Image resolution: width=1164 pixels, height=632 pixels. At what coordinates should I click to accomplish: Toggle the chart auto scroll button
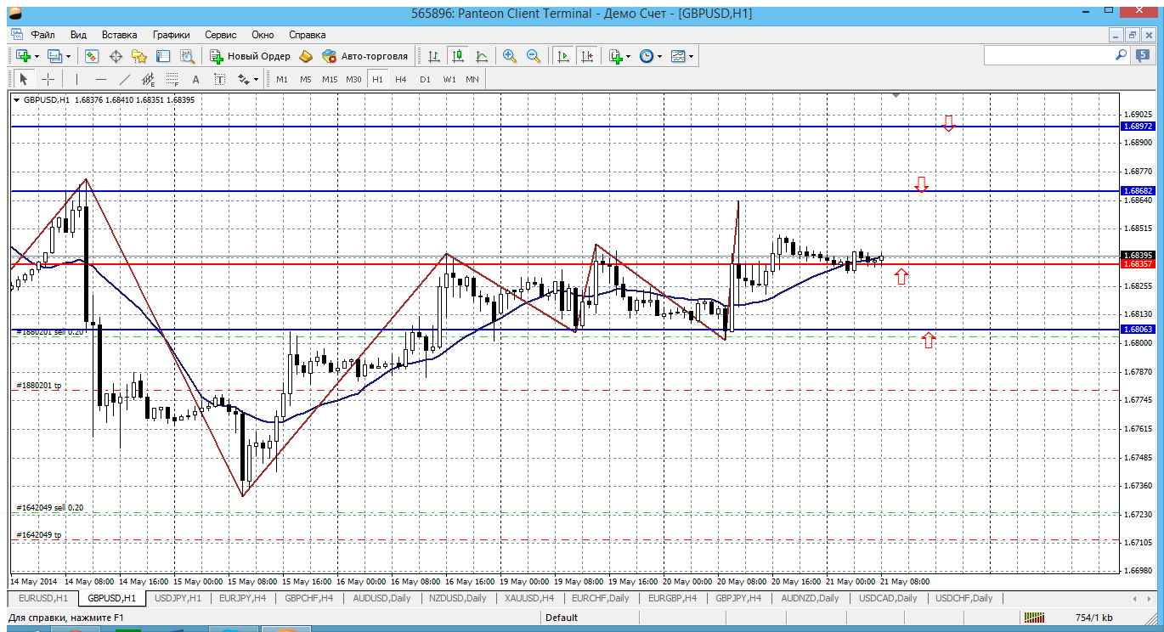562,56
